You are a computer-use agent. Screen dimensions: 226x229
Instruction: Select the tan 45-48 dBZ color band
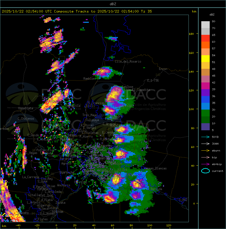(205, 72)
